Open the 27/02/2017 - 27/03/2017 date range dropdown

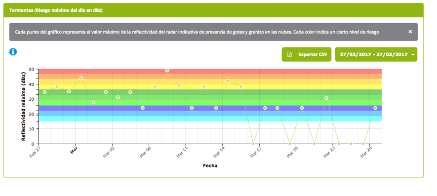coord(376,54)
